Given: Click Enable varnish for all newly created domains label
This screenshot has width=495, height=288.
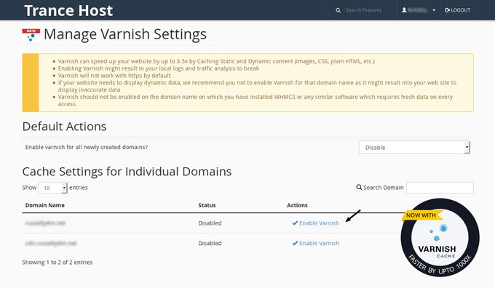Looking at the screenshot, I should pos(87,148).
